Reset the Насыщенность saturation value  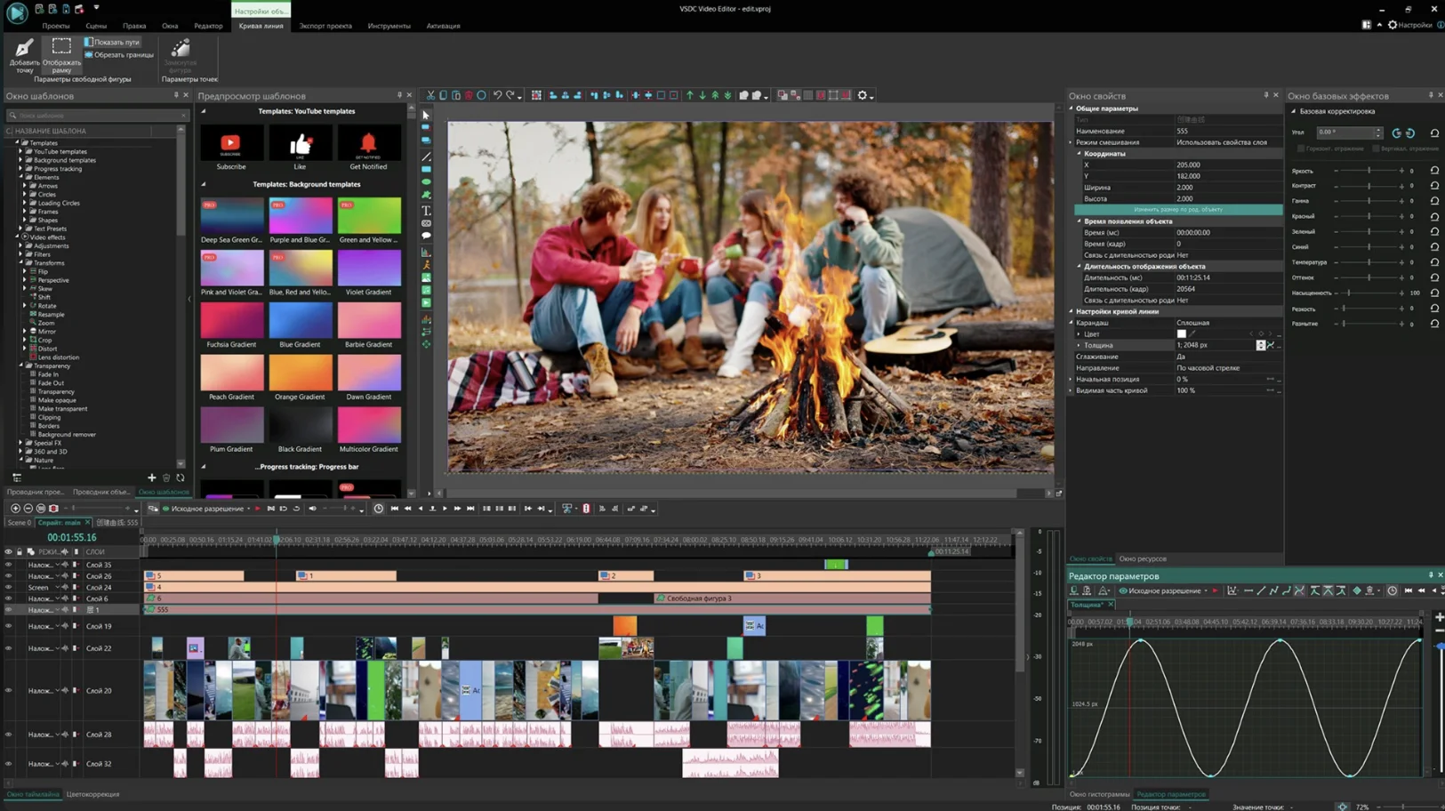pyautogui.click(x=1434, y=293)
